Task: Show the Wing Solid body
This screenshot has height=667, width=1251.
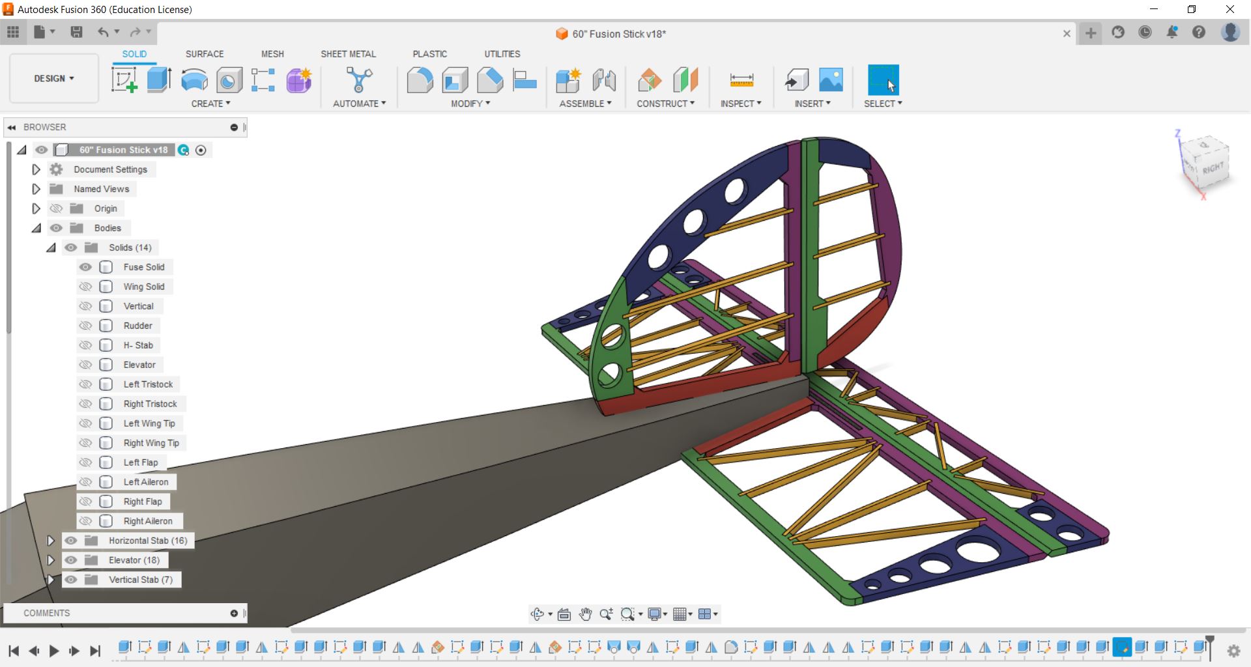Action: coord(85,287)
